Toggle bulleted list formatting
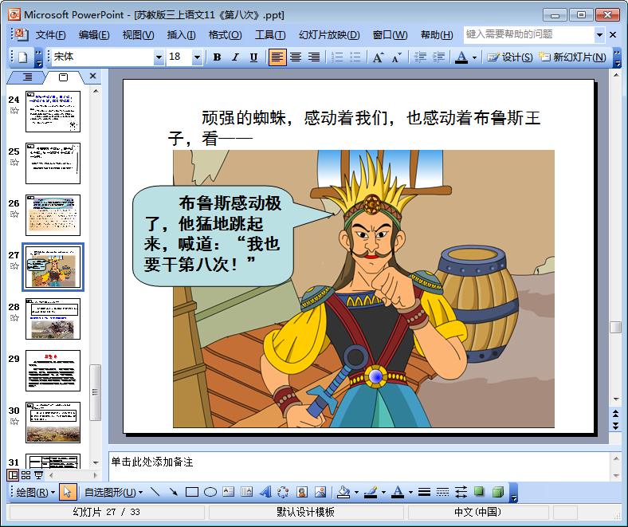Image resolution: width=628 pixels, height=527 pixels. (355, 57)
